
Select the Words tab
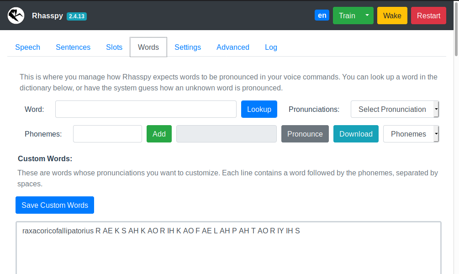tap(148, 47)
